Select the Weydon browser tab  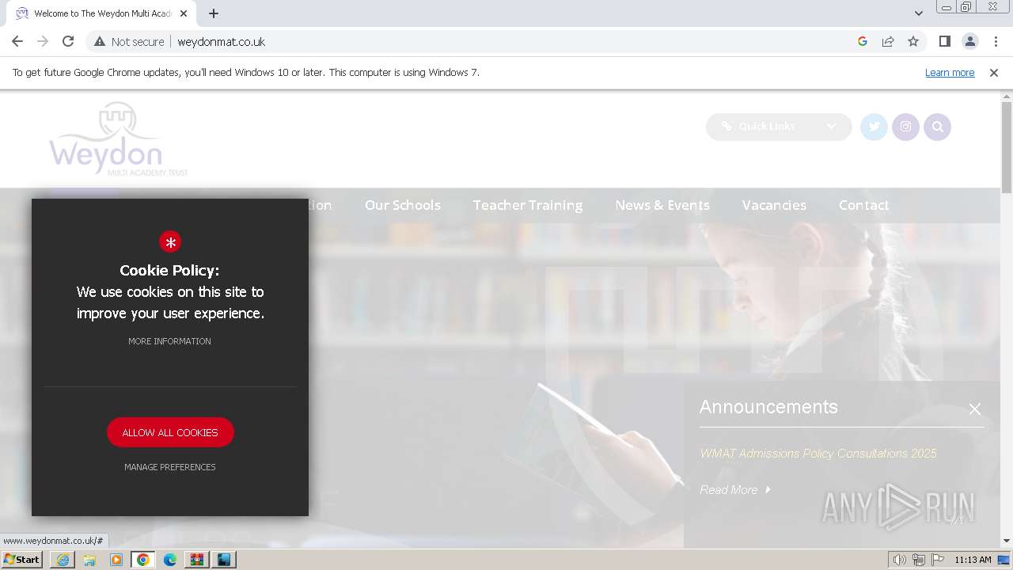pos(101,13)
